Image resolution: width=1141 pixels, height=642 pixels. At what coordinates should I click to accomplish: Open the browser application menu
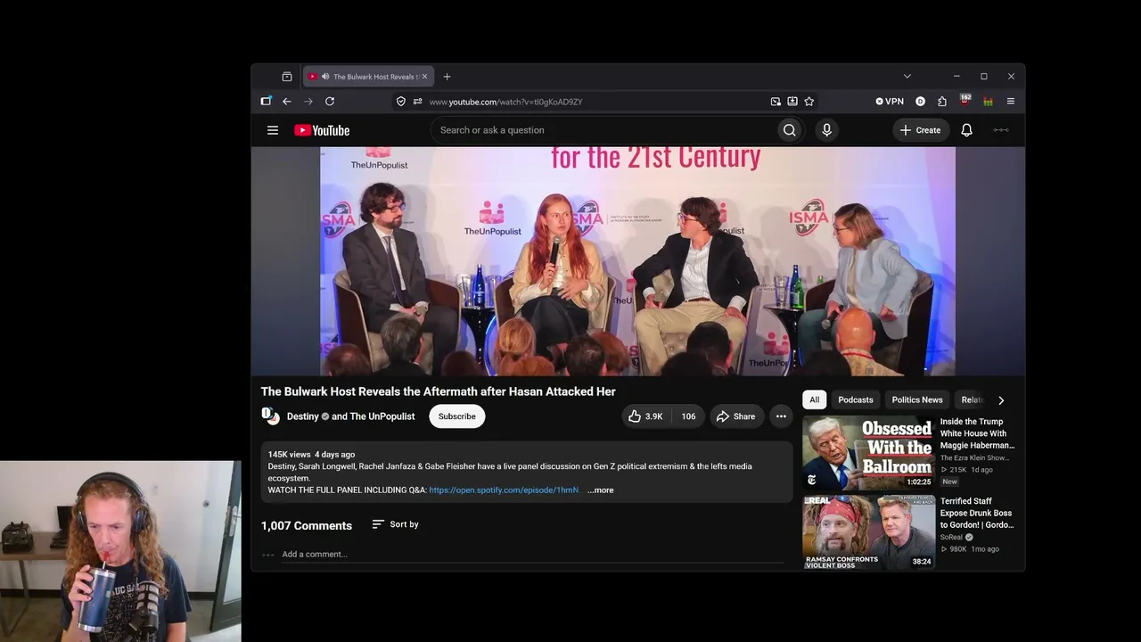click(x=1011, y=102)
